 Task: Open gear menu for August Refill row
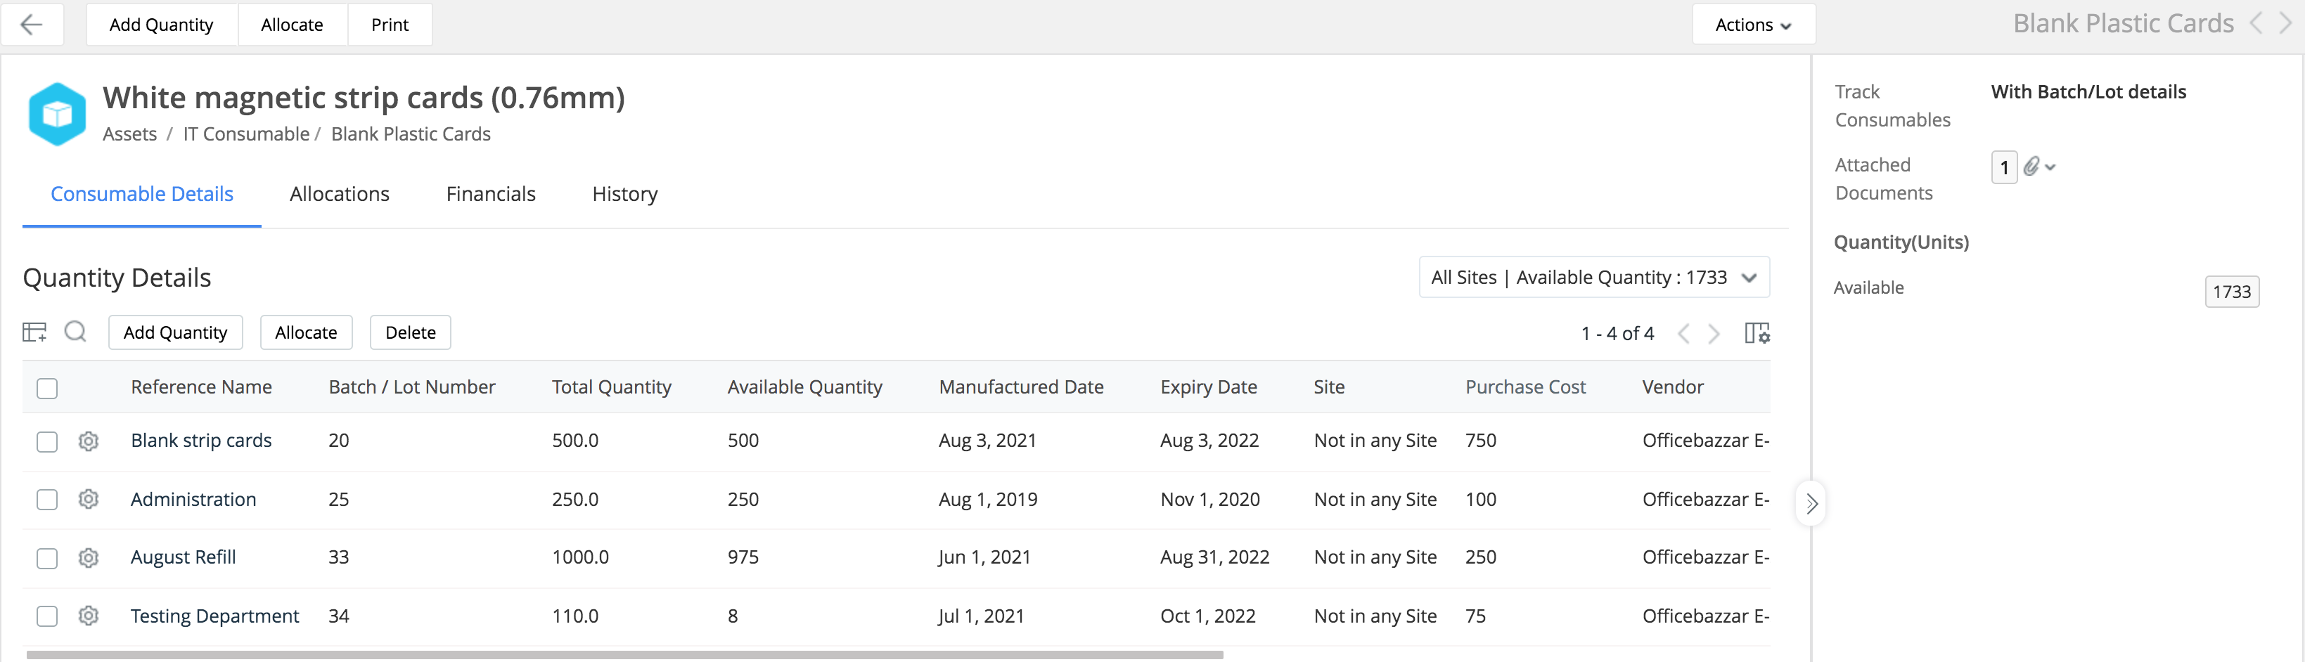coord(89,557)
